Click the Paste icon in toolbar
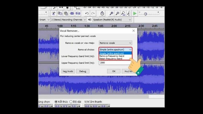The image size is (203, 114). point(66,13)
